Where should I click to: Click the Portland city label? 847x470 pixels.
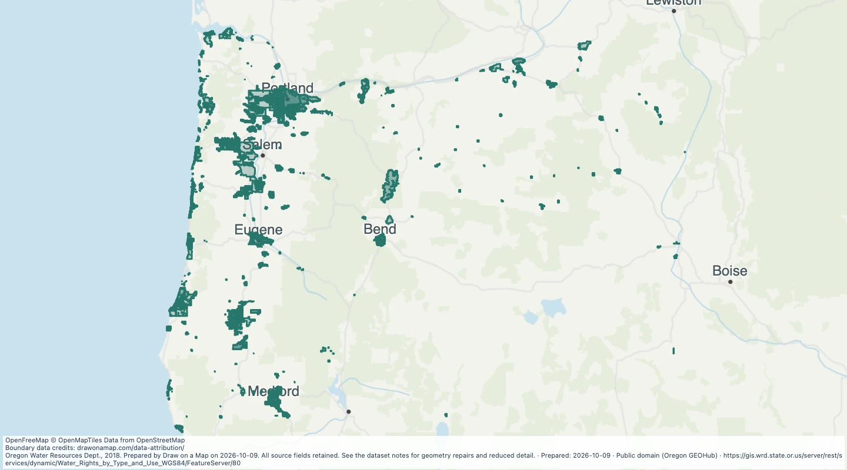click(x=287, y=89)
